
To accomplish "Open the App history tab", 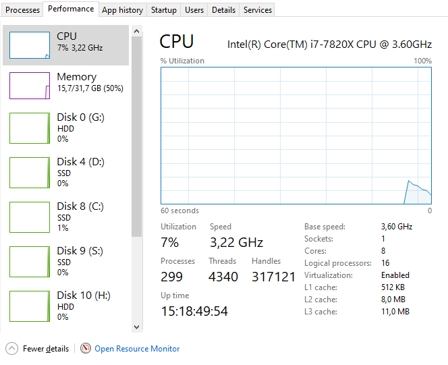I will click(x=122, y=10).
